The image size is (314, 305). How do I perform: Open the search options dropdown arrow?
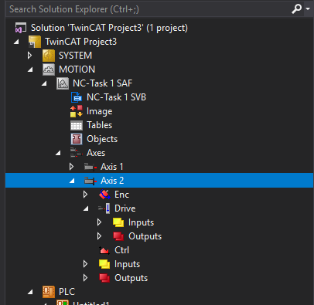pos(308,8)
